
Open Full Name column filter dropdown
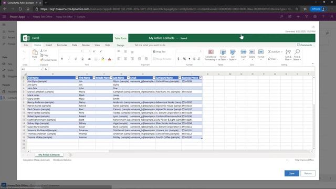[77, 78]
